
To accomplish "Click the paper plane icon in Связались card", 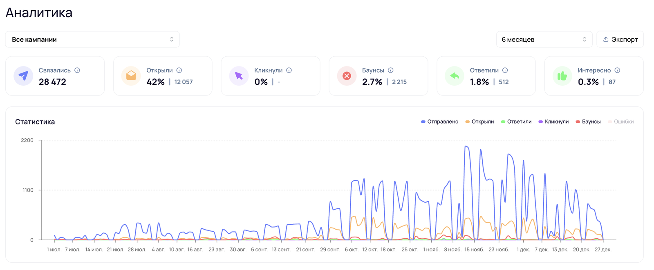I will (23, 76).
